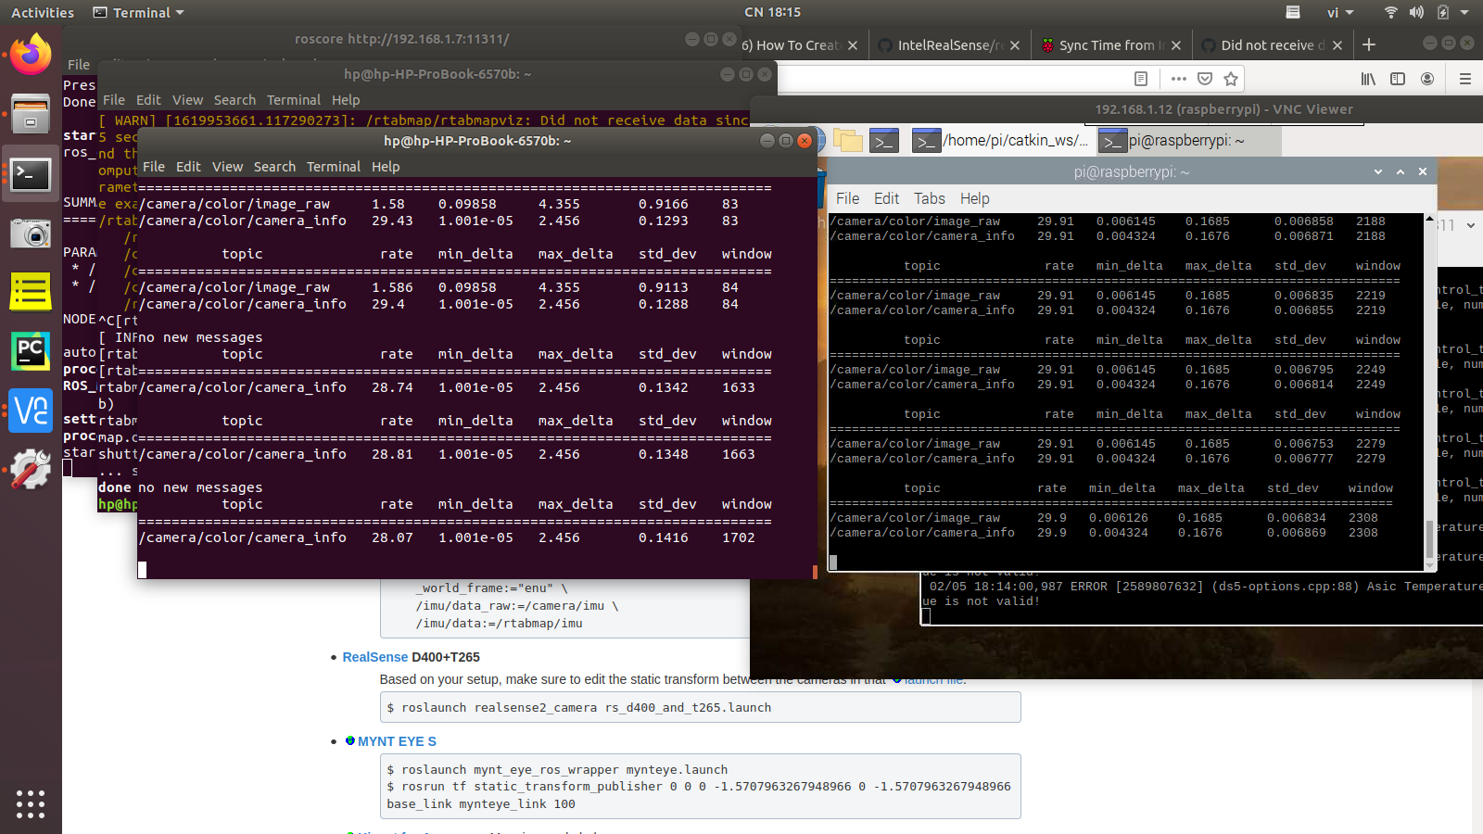Switch to the IntelRealSense GitHub tab
Viewport: 1483px width, 834px height.
[x=950, y=44]
